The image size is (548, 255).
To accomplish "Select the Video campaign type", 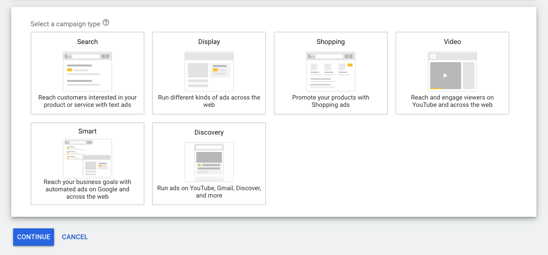I will pos(452,73).
